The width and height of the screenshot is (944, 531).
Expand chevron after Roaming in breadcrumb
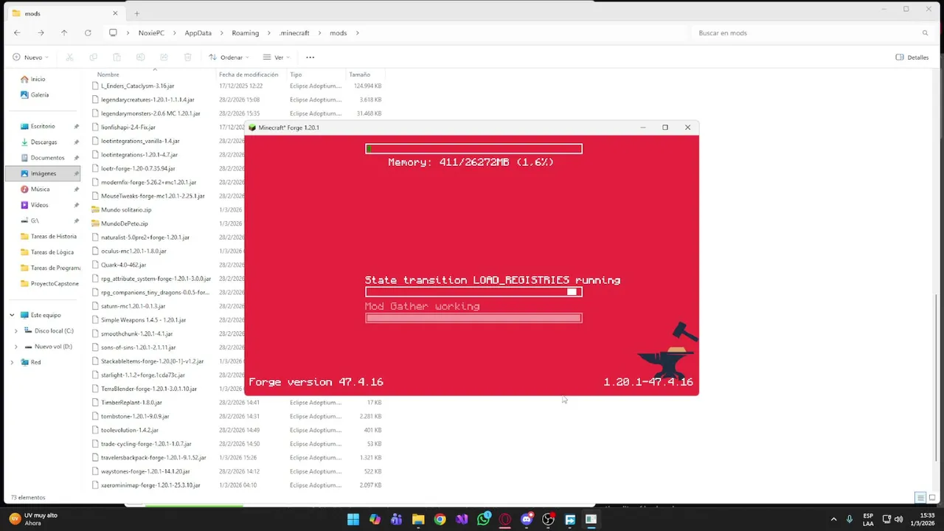pyautogui.click(x=269, y=33)
